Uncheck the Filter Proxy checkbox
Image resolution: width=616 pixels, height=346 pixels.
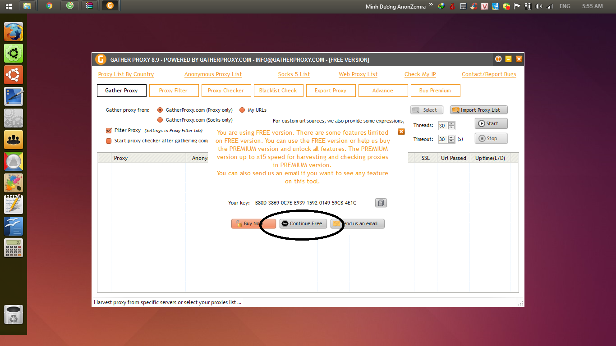[109, 131]
